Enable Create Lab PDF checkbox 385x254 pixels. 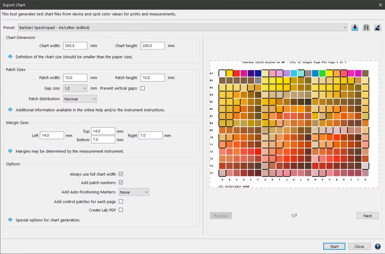click(x=121, y=210)
